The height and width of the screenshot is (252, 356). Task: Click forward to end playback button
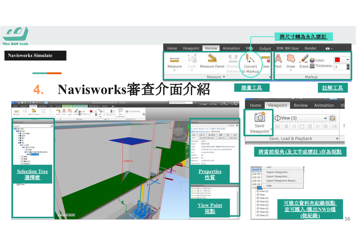[335, 126]
